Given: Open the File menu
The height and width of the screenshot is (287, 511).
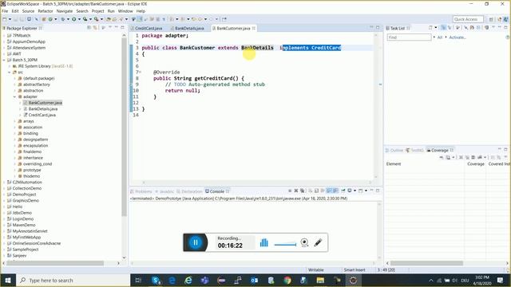Looking at the screenshot, I should click(5, 11).
